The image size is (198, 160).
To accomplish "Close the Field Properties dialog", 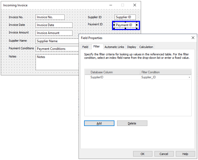I will pos(193,38).
